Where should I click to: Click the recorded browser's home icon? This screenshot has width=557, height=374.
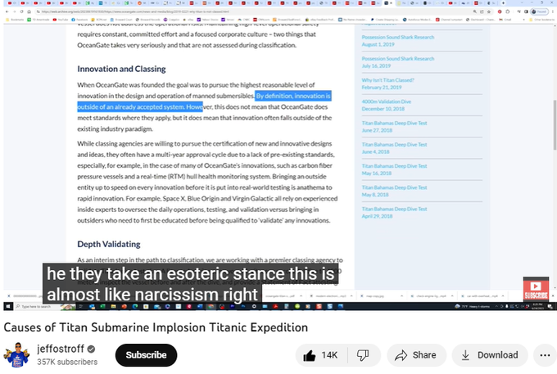(x=29, y=11)
